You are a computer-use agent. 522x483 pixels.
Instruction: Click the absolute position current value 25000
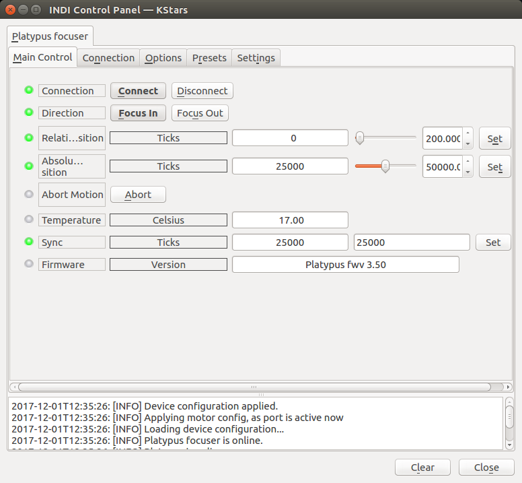291,166
